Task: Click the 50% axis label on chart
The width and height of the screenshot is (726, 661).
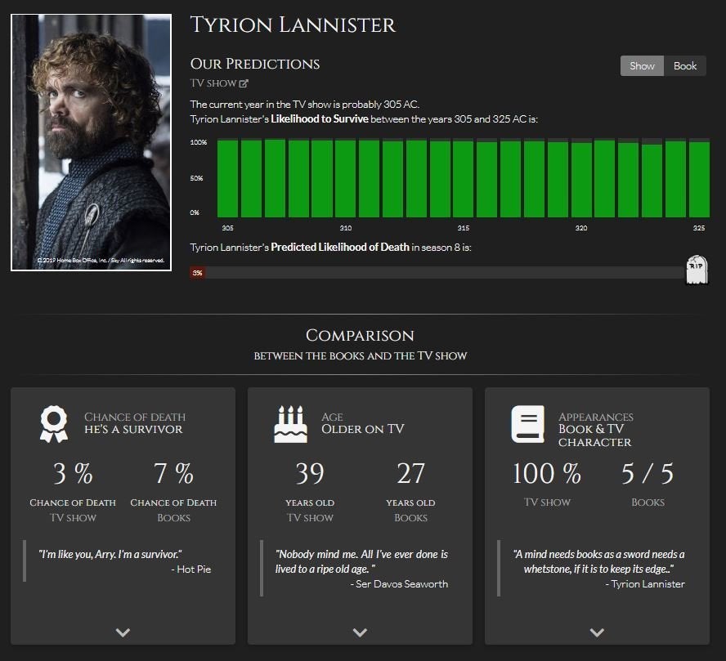Action: 196,178
